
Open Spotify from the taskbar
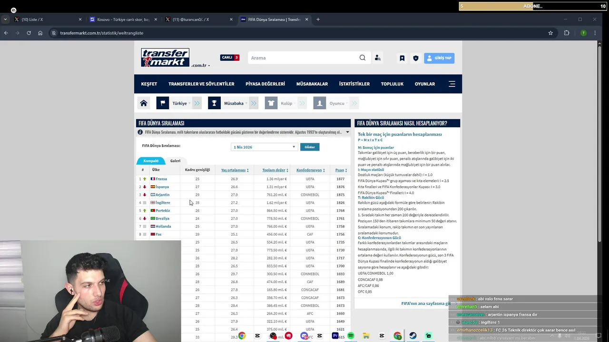click(351, 336)
